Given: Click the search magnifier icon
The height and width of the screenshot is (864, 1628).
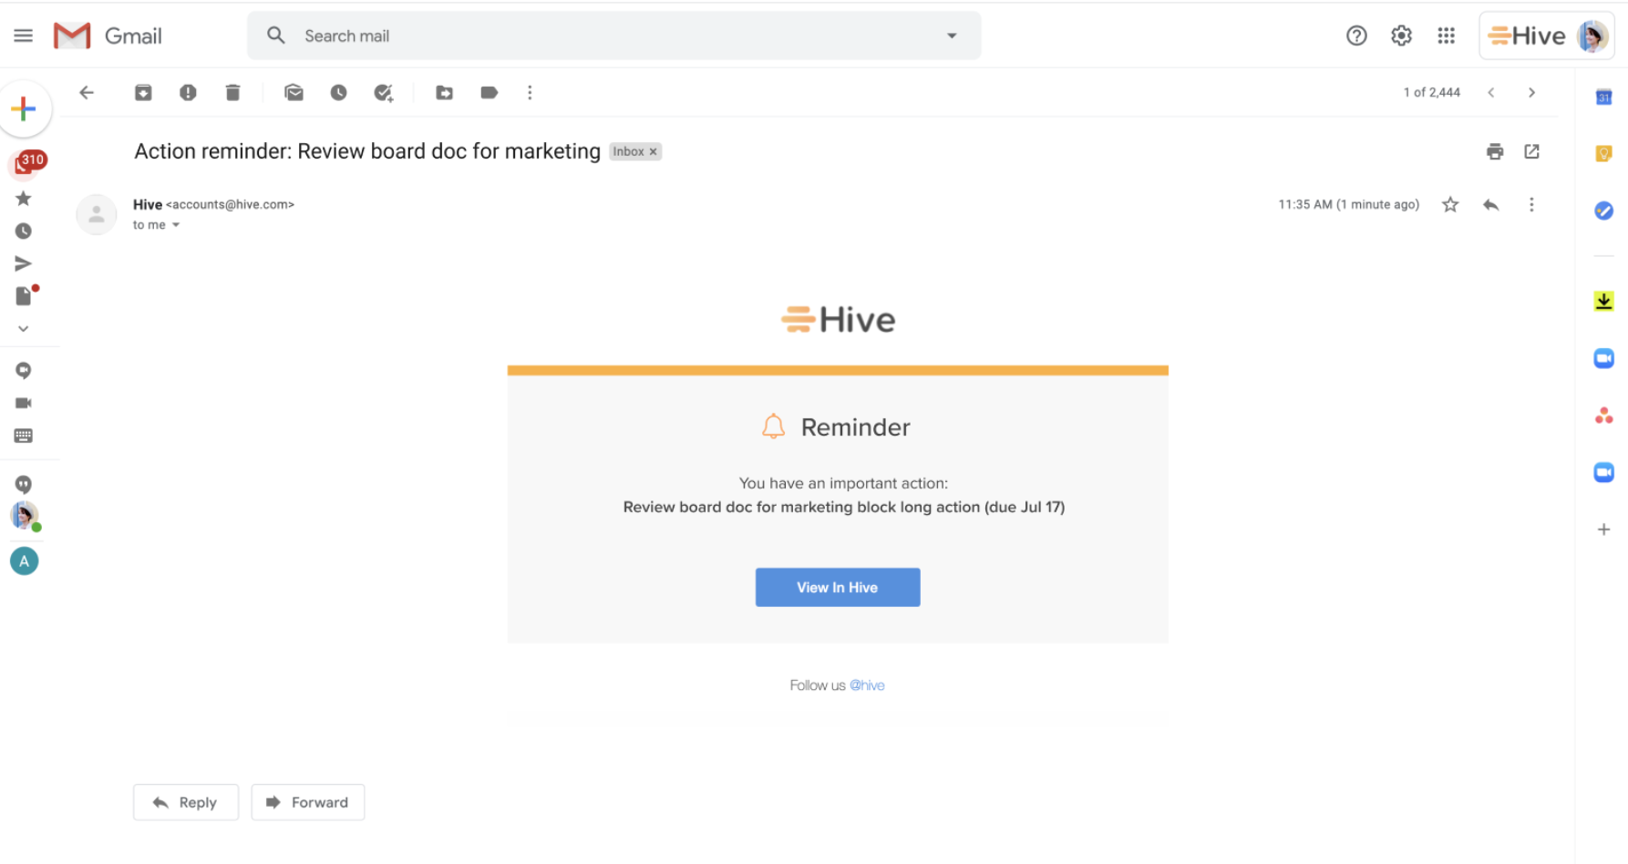Looking at the screenshot, I should (275, 36).
